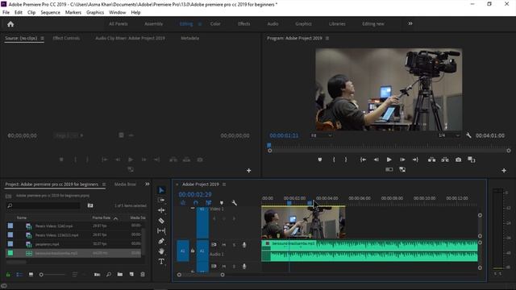
Task: Toggle Audio 1 track lock
Action: (193, 251)
